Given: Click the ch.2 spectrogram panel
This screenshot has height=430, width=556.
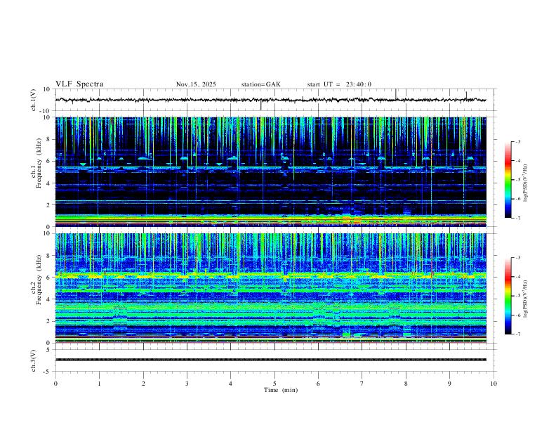Looking at the screenshot, I should [x=270, y=288].
